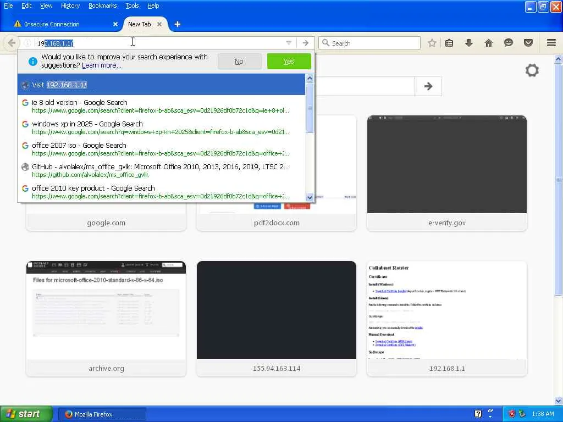Open the History menu
Image resolution: width=563 pixels, height=422 pixels.
tap(70, 5)
